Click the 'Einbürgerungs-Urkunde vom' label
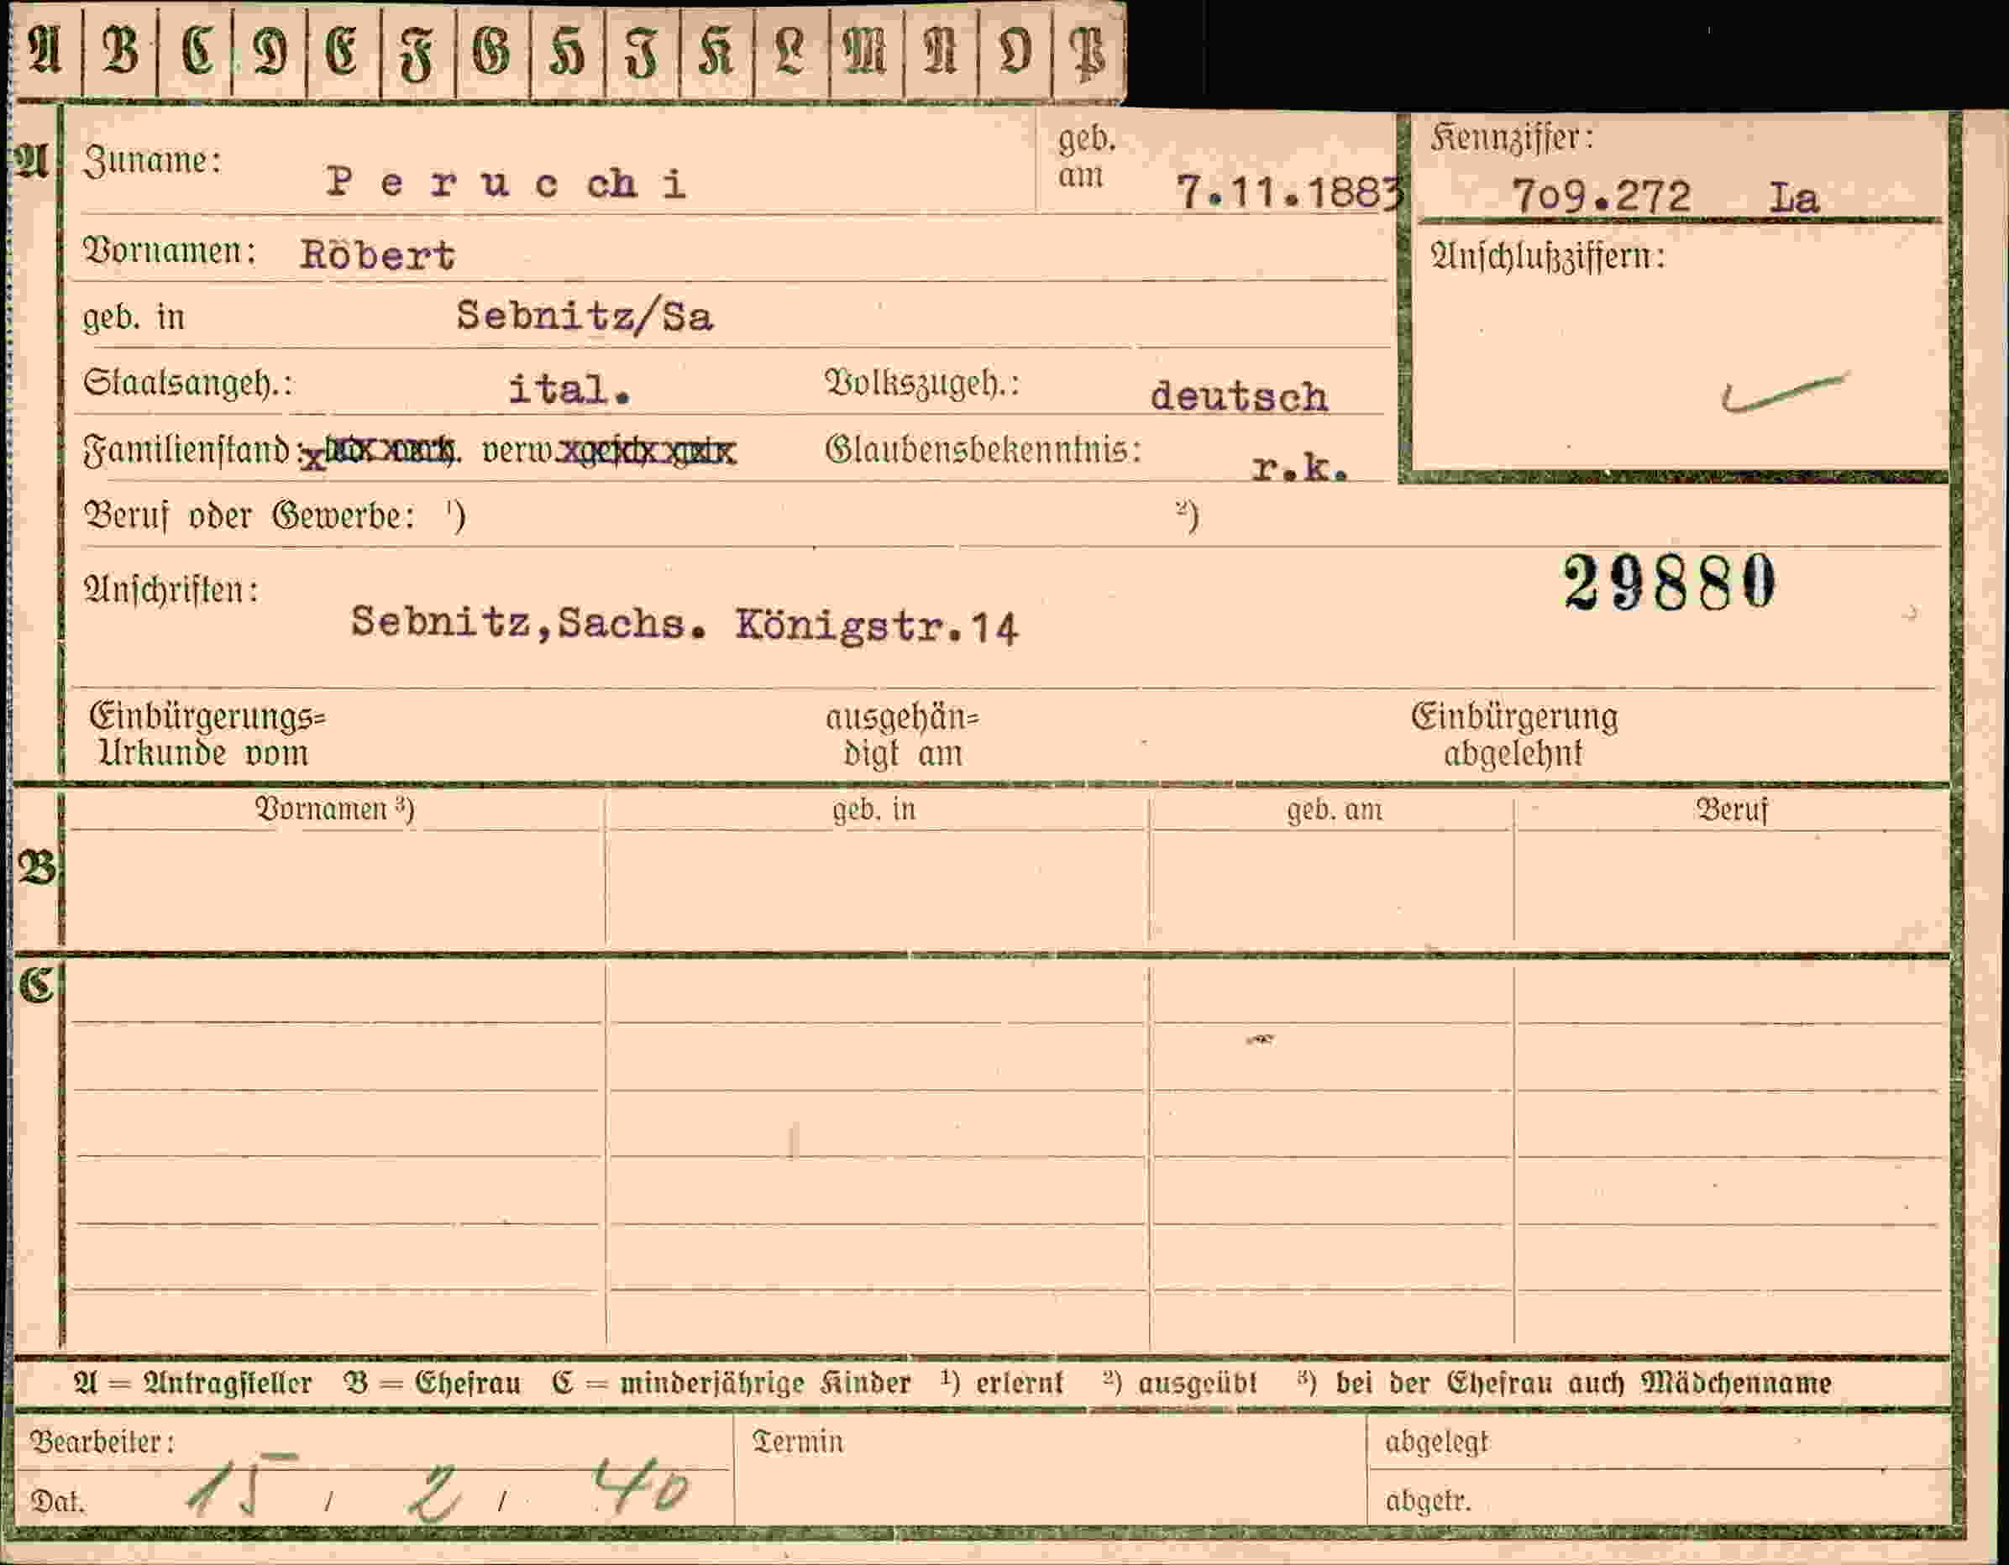 pos(208,734)
